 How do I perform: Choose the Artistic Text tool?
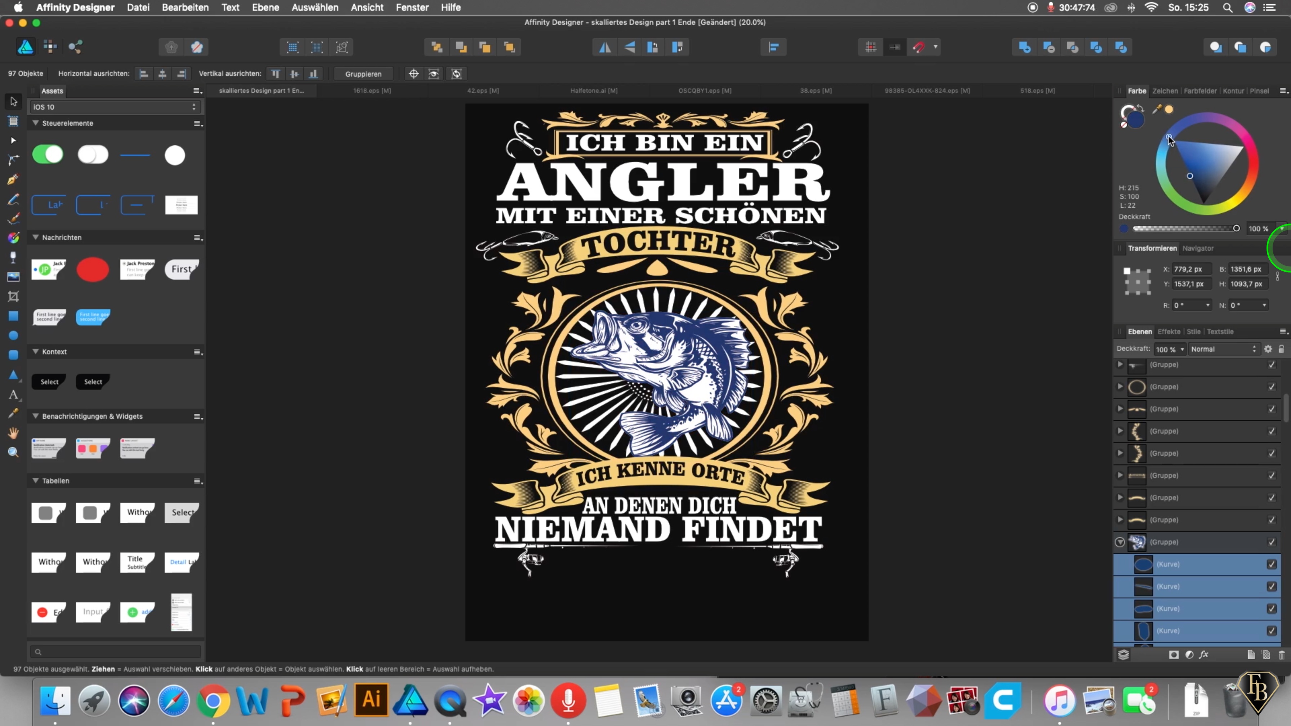click(13, 395)
